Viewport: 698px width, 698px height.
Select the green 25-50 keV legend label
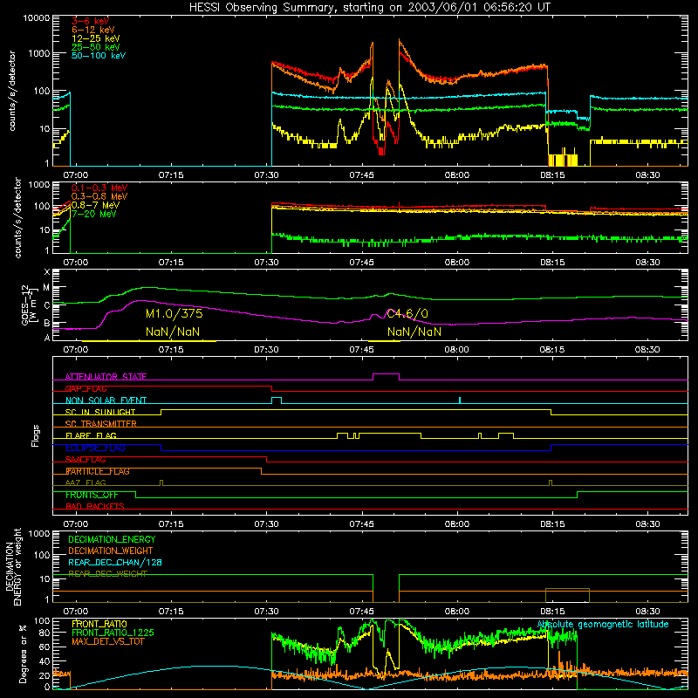[x=95, y=47]
